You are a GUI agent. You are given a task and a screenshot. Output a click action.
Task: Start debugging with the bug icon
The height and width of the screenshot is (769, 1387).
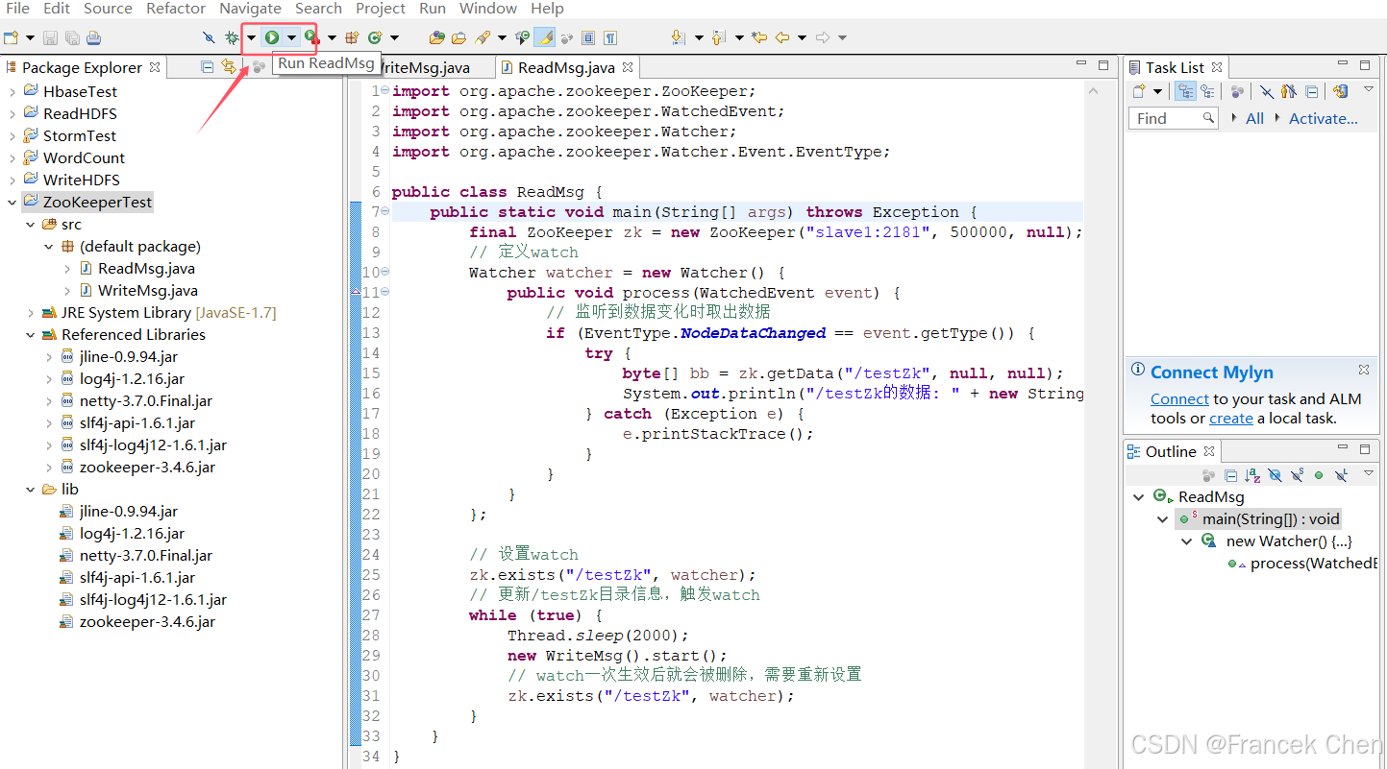(232, 37)
